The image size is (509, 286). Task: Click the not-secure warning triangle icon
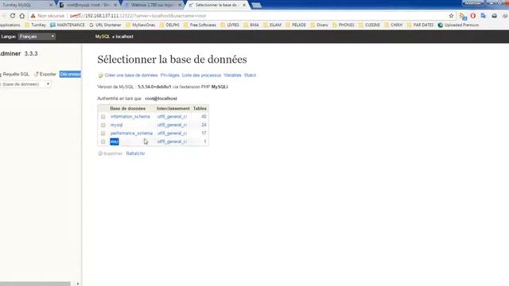pos(33,16)
